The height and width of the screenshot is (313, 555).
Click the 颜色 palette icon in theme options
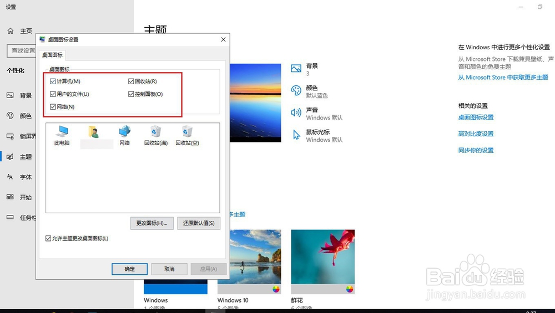[x=296, y=90]
